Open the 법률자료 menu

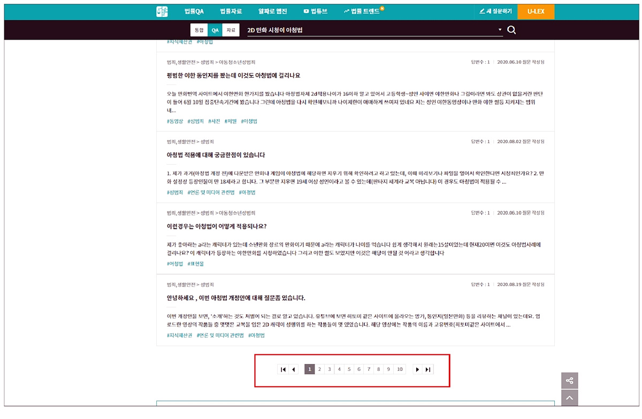point(231,11)
